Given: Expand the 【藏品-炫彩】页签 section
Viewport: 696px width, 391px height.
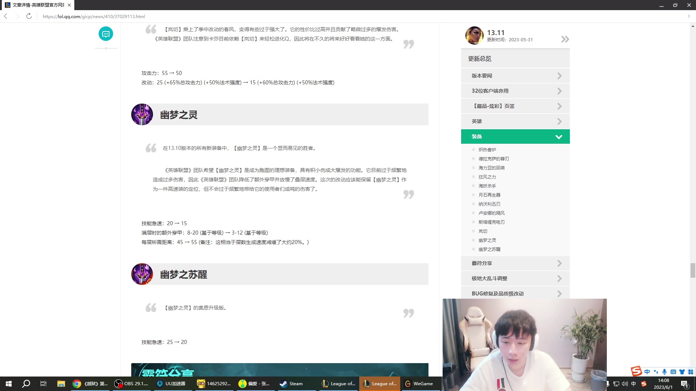Looking at the screenshot, I should pos(515,106).
